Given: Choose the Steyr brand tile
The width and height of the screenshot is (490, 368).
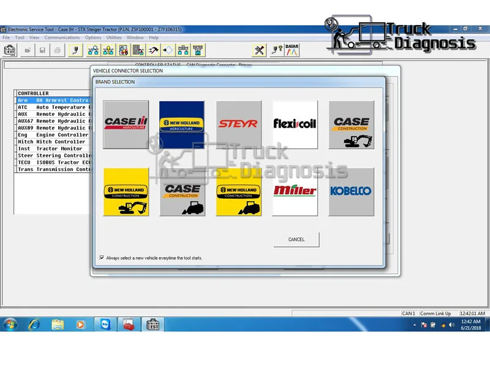Looking at the screenshot, I should point(239,125).
